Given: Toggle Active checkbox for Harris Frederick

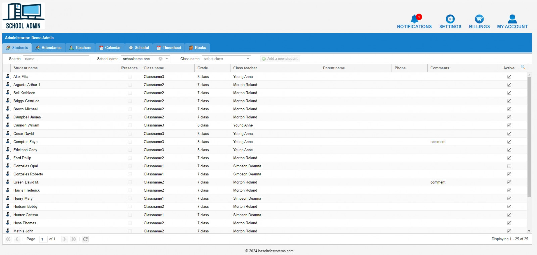Looking at the screenshot, I should (509, 190).
